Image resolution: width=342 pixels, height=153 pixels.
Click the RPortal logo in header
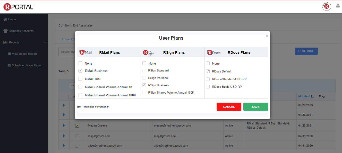click(19, 7)
